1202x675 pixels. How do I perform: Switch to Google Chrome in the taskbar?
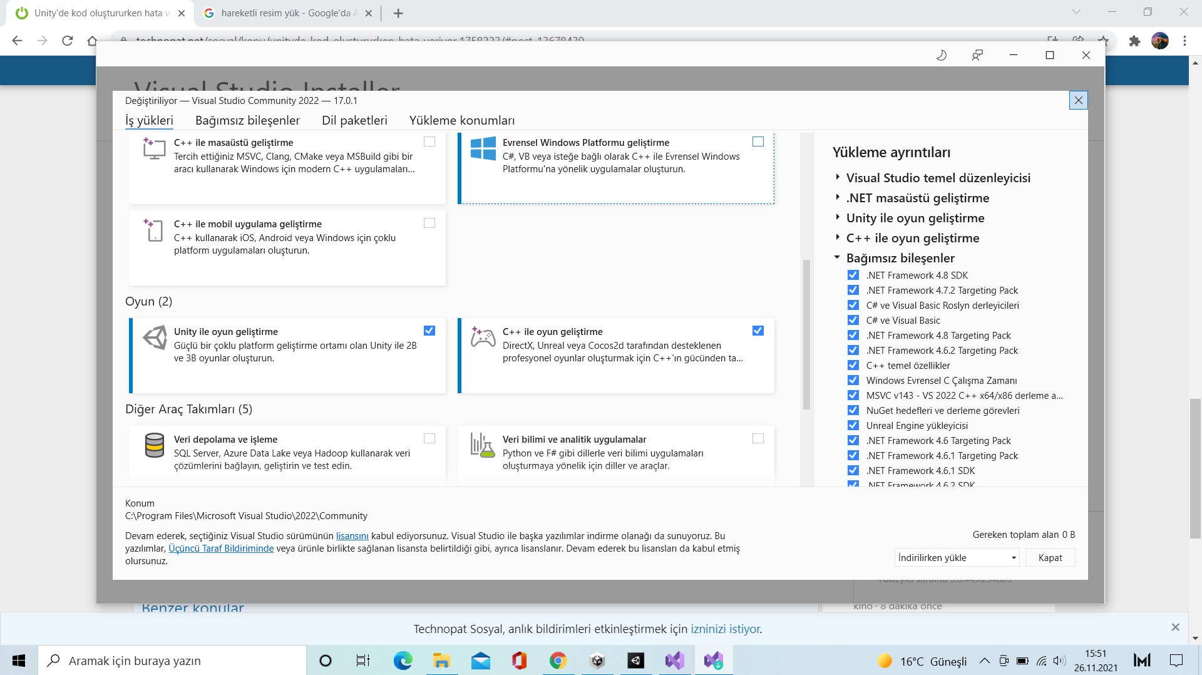point(558,661)
